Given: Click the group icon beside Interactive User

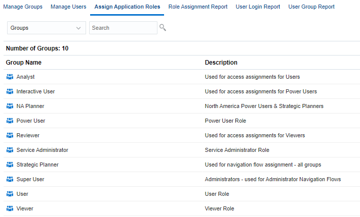Looking at the screenshot, I should click(x=10, y=91).
